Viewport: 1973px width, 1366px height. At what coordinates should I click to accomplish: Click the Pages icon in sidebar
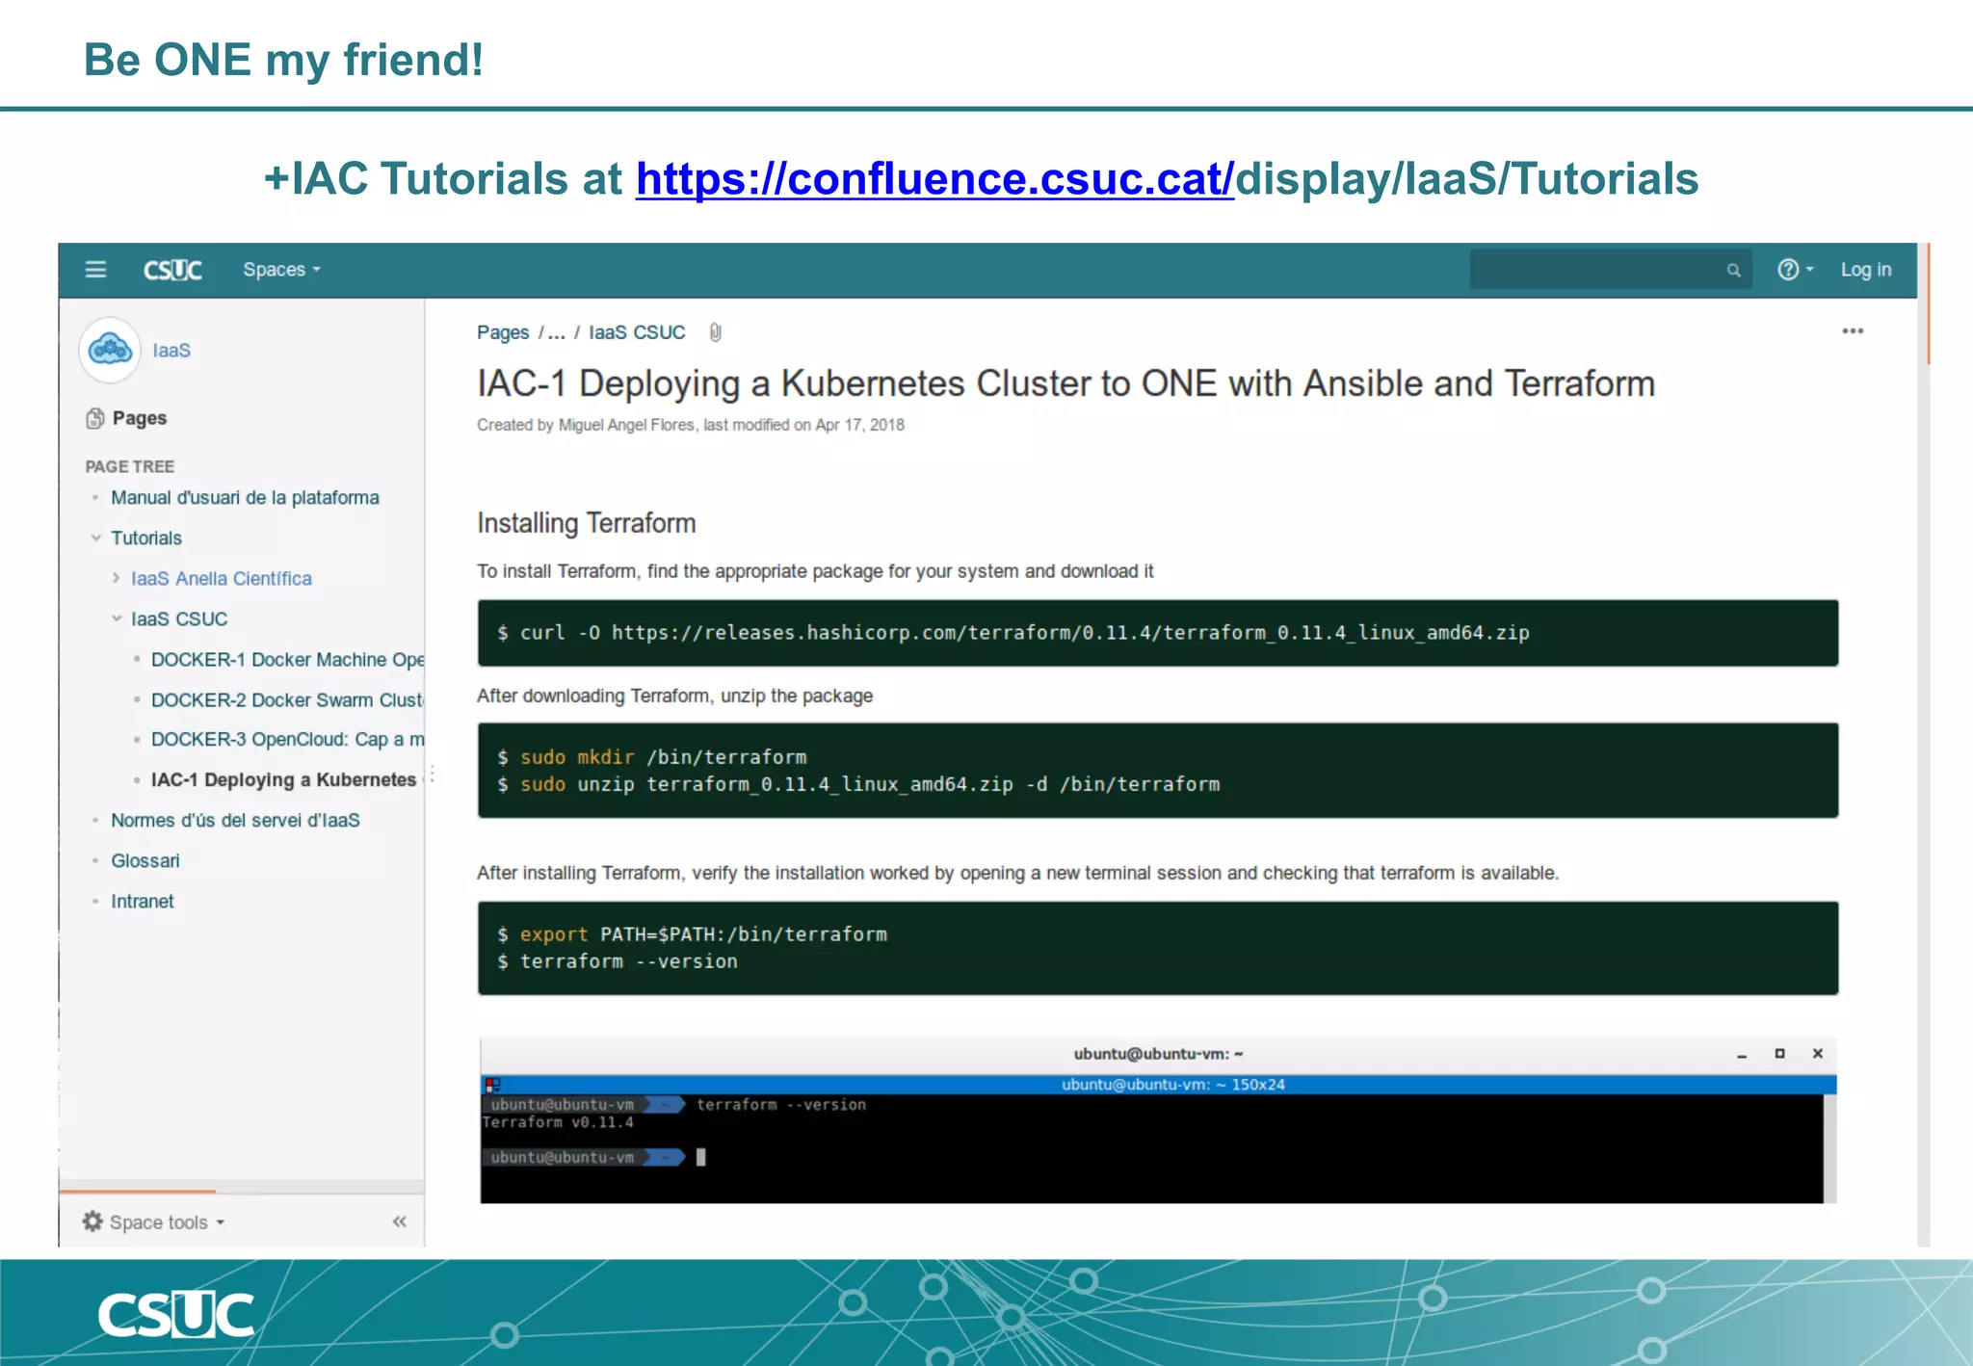click(94, 418)
